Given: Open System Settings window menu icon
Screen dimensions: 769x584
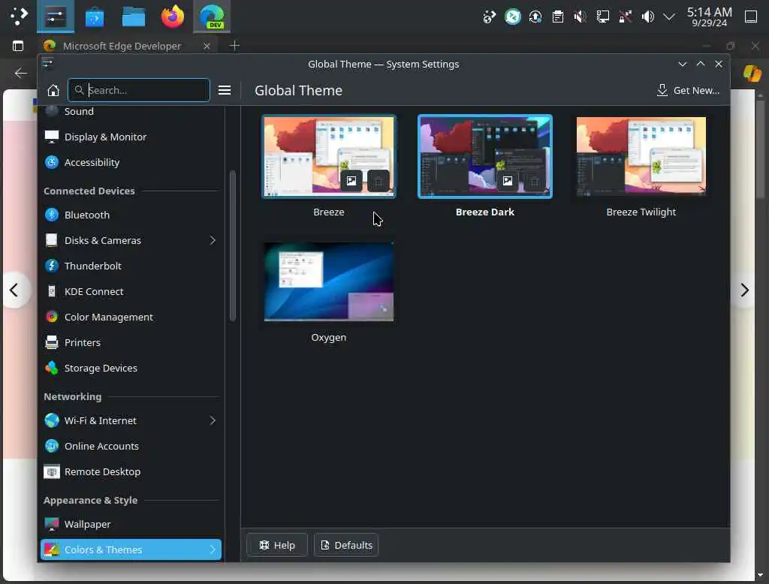Looking at the screenshot, I should tap(47, 63).
